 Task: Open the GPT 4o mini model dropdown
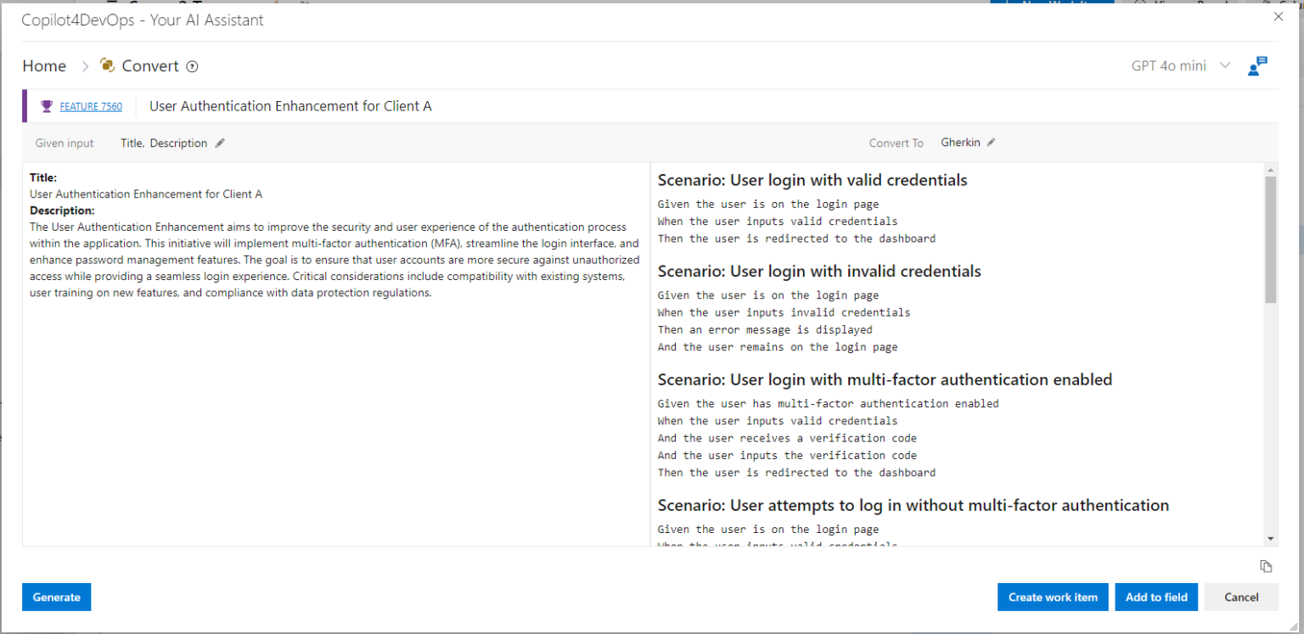tap(1224, 65)
